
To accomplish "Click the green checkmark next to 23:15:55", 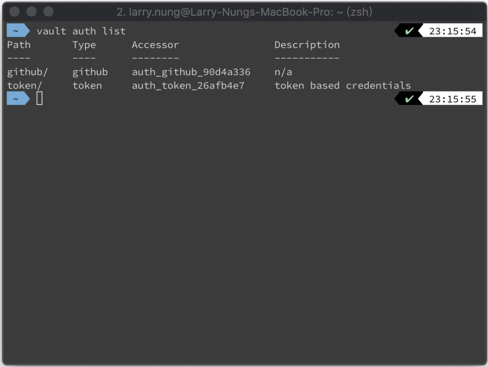I will pos(409,99).
